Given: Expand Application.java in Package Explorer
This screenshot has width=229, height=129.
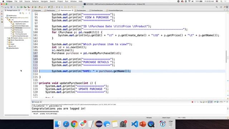Looking at the screenshot, I should [11, 24].
